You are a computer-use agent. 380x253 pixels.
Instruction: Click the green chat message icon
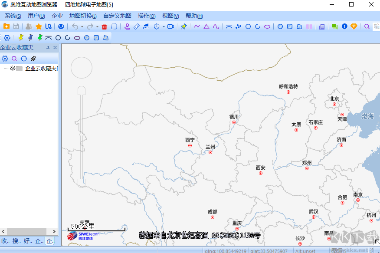(x=334, y=26)
